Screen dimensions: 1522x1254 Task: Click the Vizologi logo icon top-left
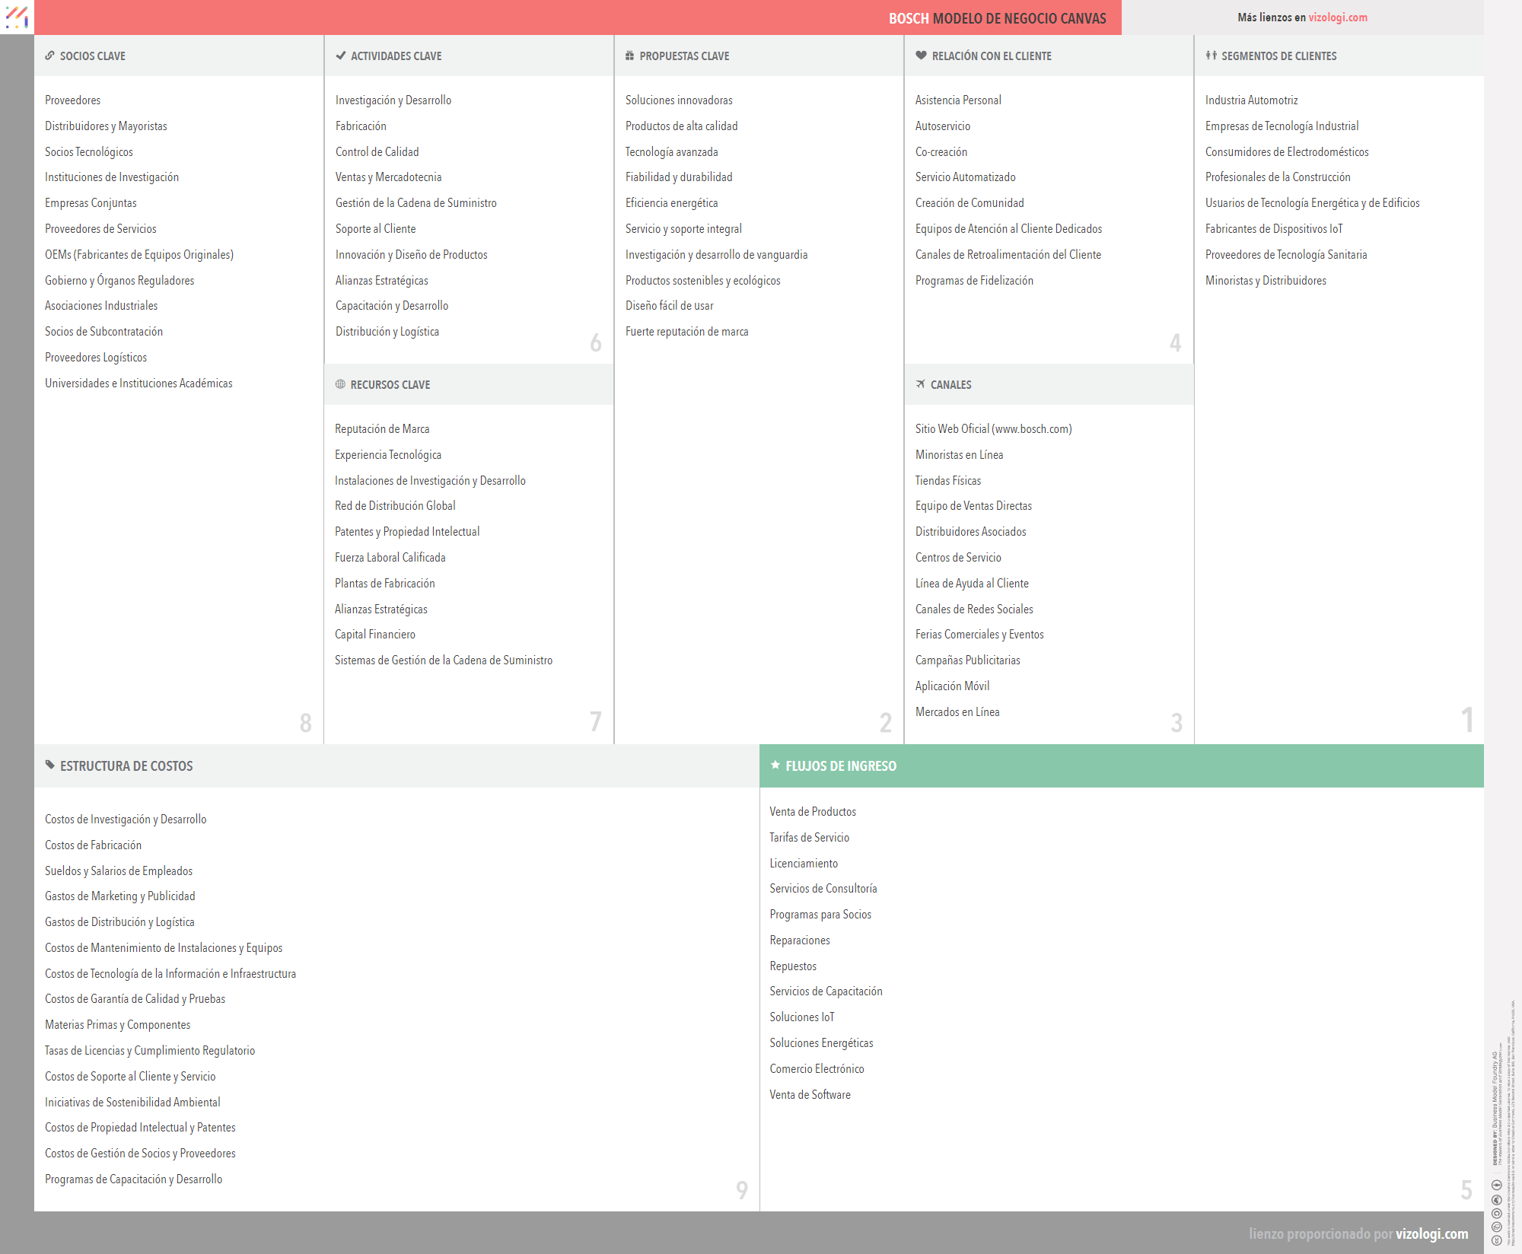coord(17,17)
